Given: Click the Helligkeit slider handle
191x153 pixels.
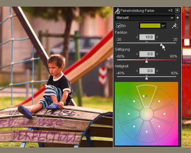Looking at the screenshot, I should click(x=147, y=78).
